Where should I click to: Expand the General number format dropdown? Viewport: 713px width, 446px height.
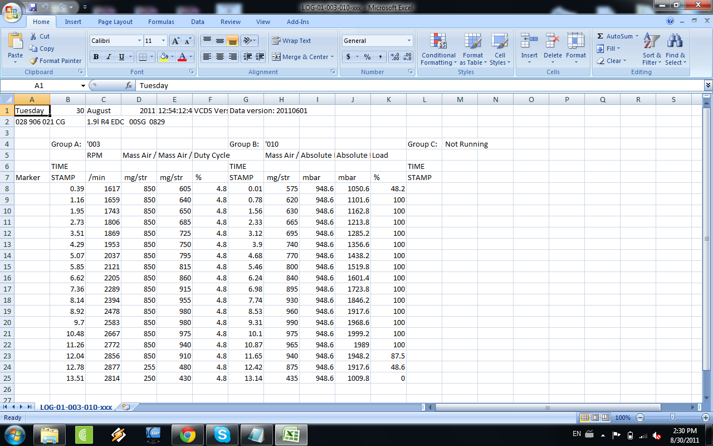pos(409,41)
